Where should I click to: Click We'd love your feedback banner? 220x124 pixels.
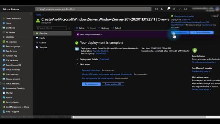tap(91, 34)
